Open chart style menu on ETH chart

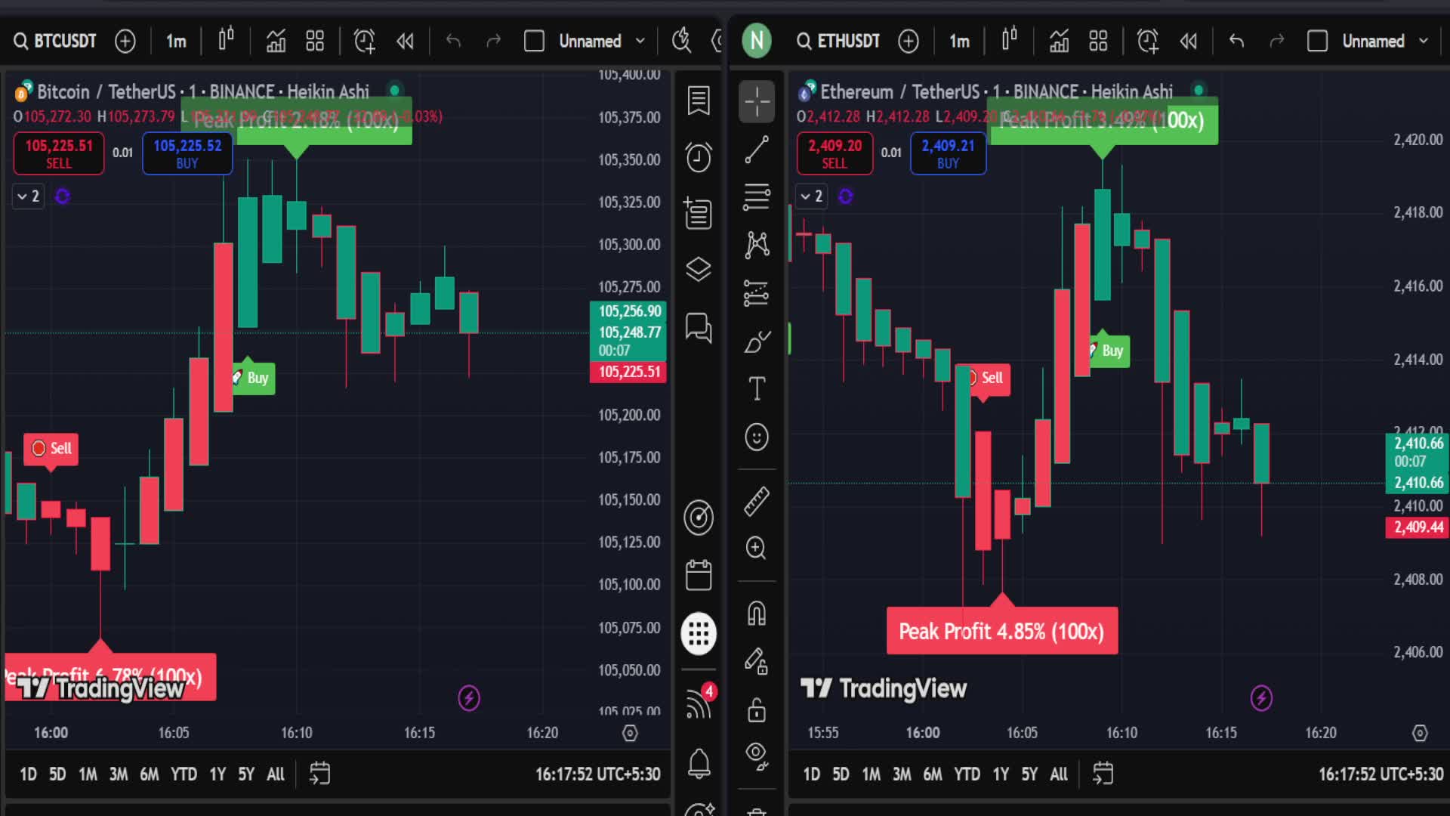[1009, 39]
